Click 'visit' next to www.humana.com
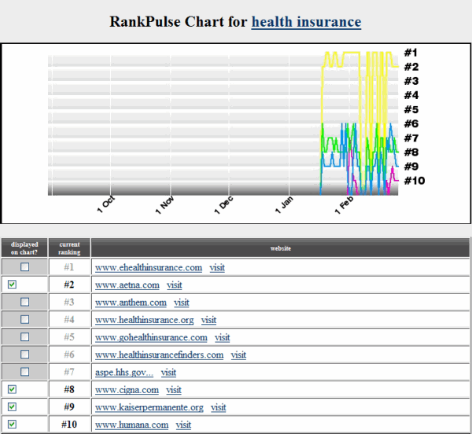 pyautogui.click(x=183, y=425)
